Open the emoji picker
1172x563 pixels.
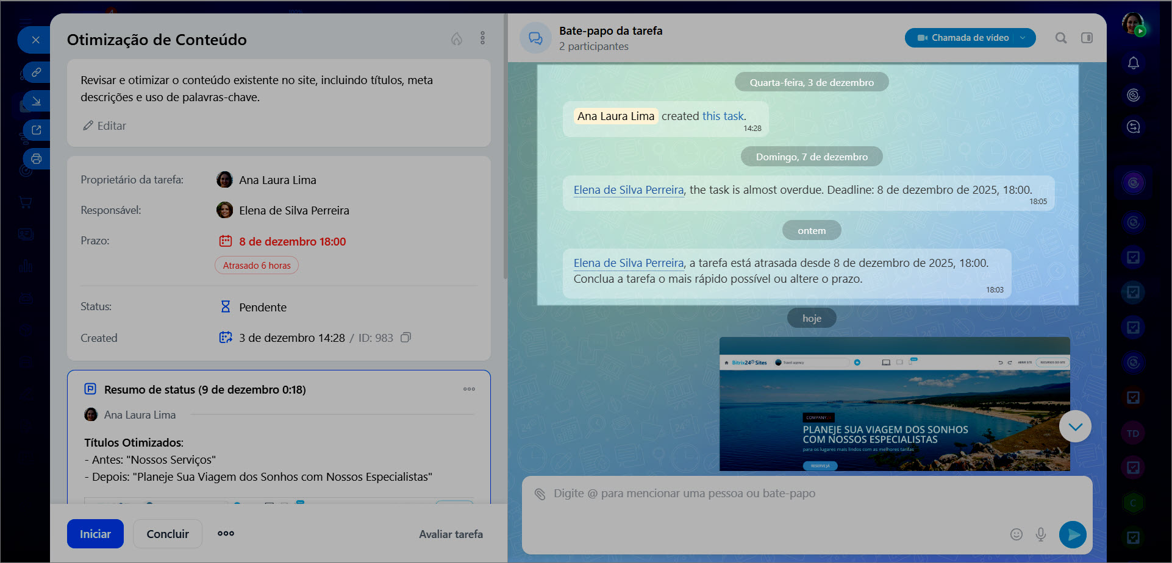click(x=1016, y=534)
